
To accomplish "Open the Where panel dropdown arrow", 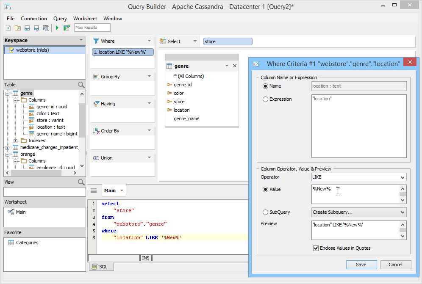I will coord(150,41).
